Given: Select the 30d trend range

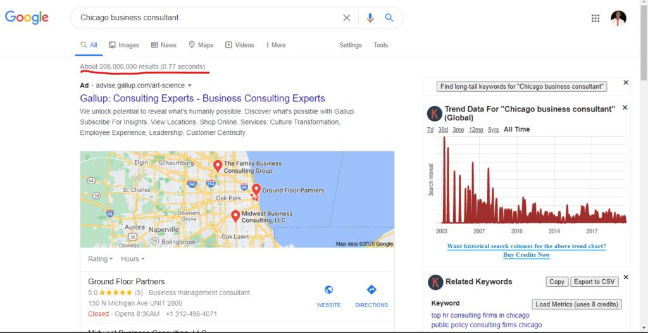Looking at the screenshot, I should point(443,130).
